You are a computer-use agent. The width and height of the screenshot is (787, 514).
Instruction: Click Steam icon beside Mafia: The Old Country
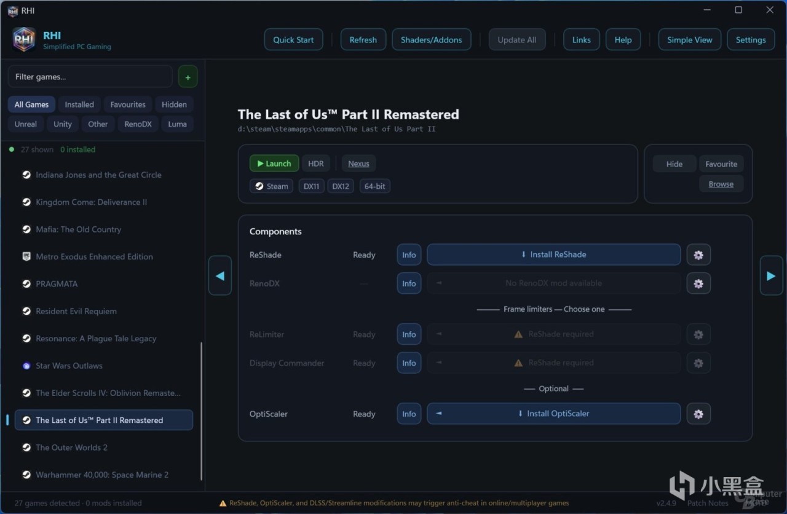point(26,229)
